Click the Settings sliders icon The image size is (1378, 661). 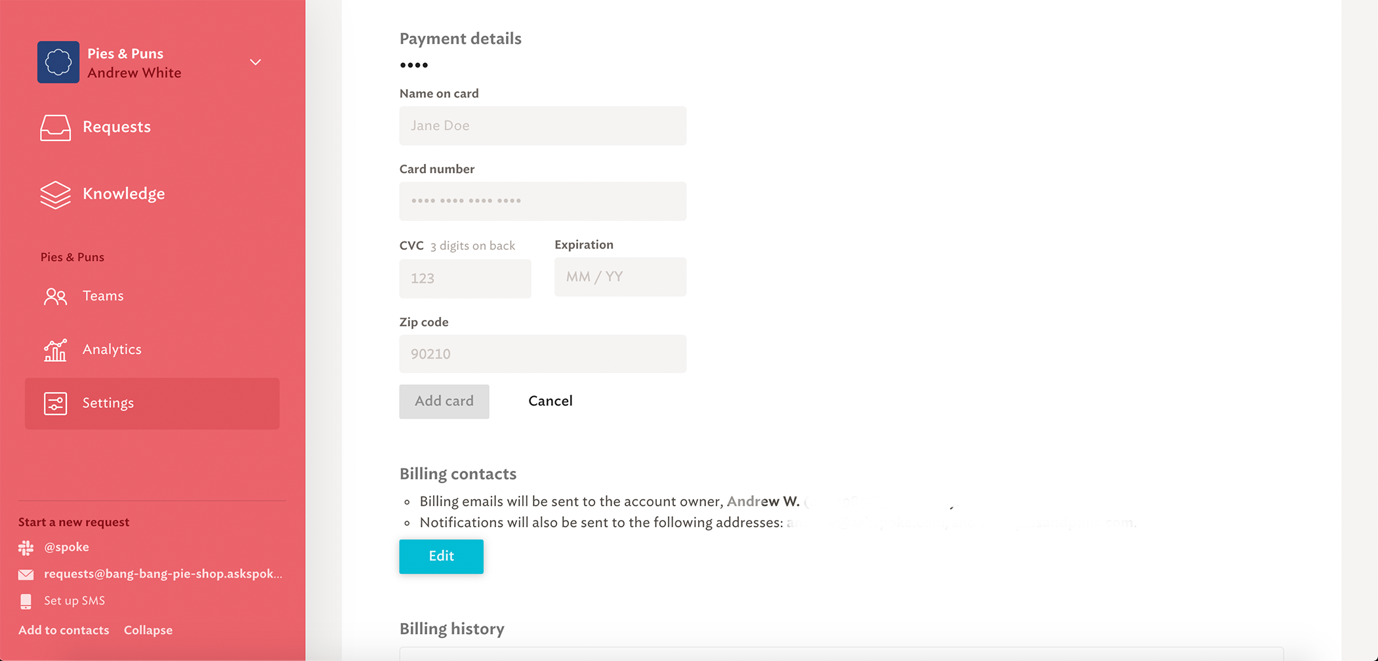(55, 403)
